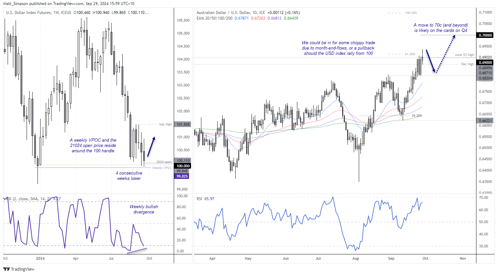Click the 'Sep high' line label
This screenshot has height=275, width=498.
[165, 124]
